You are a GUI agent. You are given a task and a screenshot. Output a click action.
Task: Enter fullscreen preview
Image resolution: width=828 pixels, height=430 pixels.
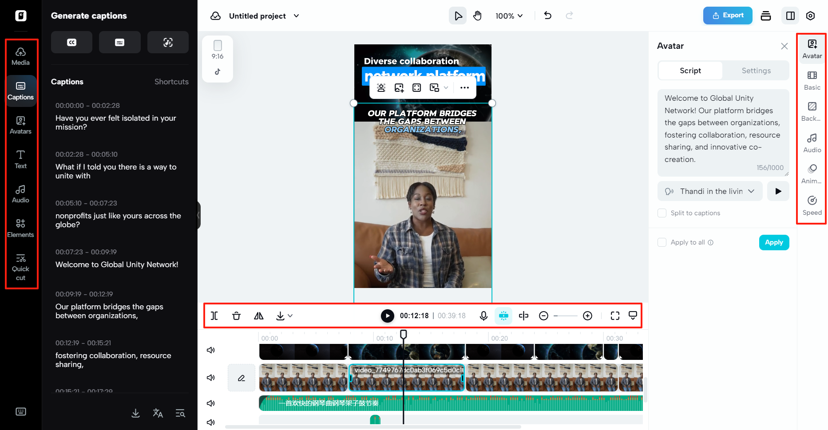[x=615, y=316]
